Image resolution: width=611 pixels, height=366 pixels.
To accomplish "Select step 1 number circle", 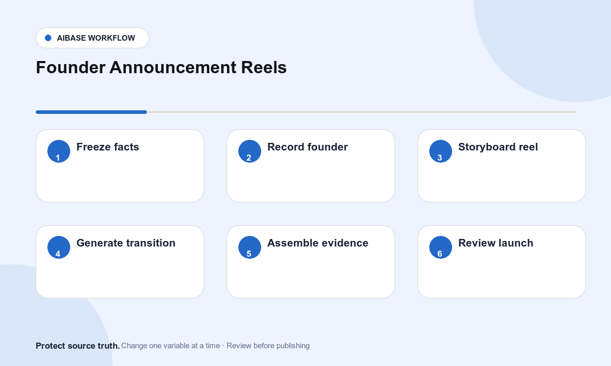I will click(59, 151).
